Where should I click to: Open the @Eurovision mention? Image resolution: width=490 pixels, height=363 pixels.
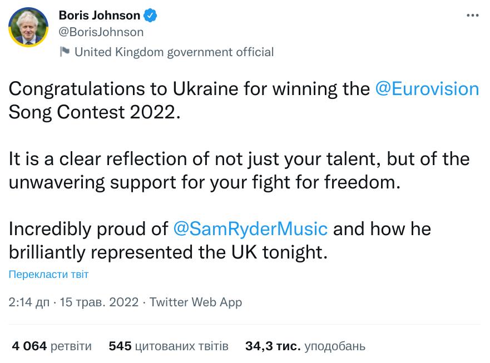427,89
